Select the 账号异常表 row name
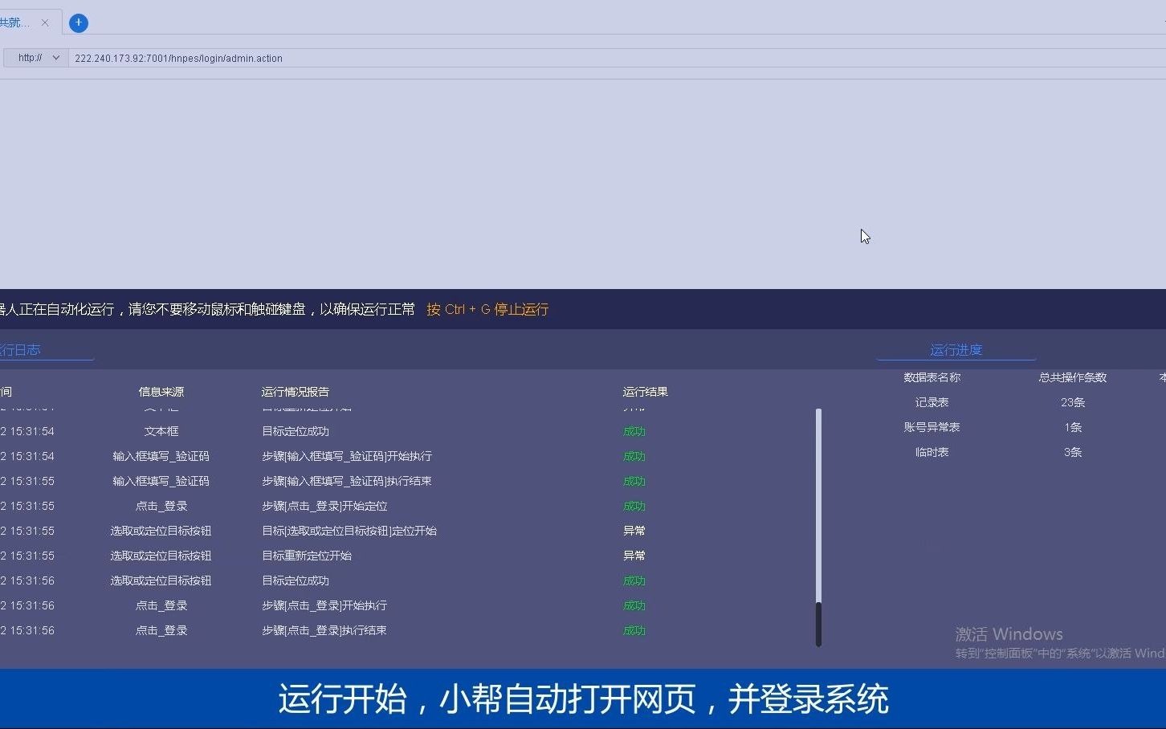The width and height of the screenshot is (1166, 729). (x=932, y=427)
